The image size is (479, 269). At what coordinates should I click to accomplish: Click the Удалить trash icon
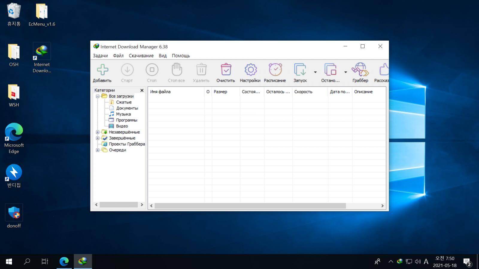point(201,69)
